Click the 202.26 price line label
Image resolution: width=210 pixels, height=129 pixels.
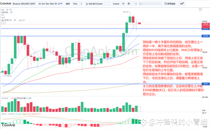click(x=206, y=36)
